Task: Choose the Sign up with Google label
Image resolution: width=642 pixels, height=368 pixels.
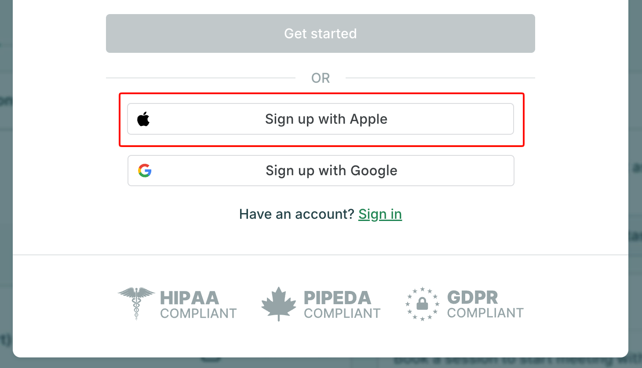Action: pos(331,171)
